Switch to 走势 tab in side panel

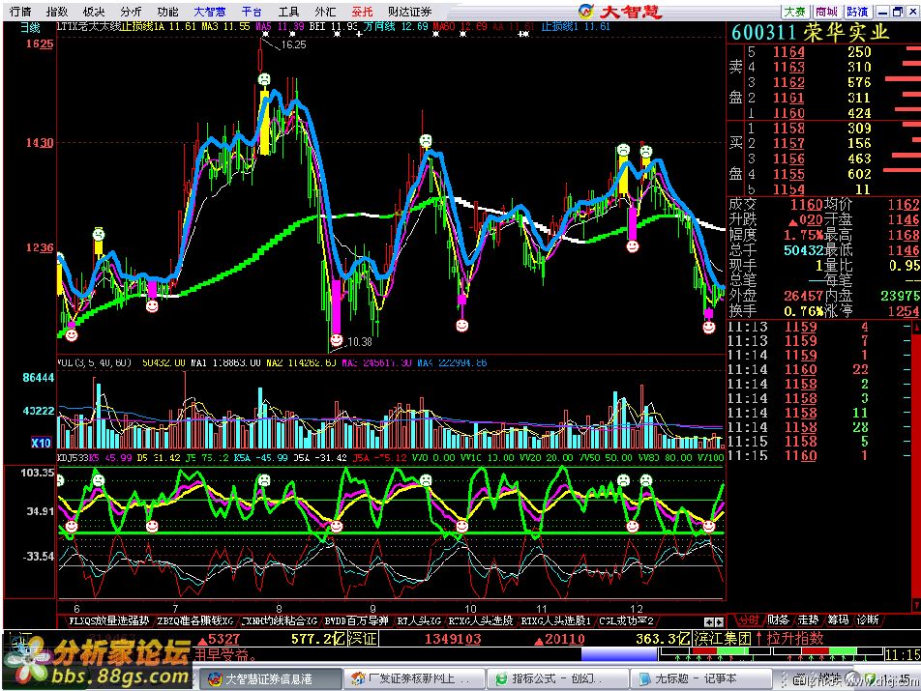point(808,619)
